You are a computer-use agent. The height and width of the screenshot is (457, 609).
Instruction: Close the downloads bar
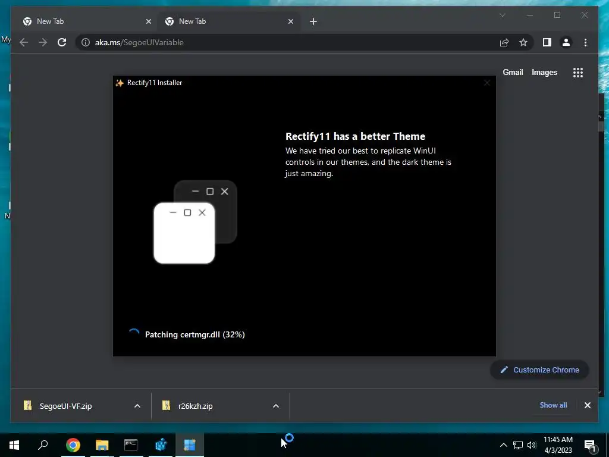click(587, 405)
